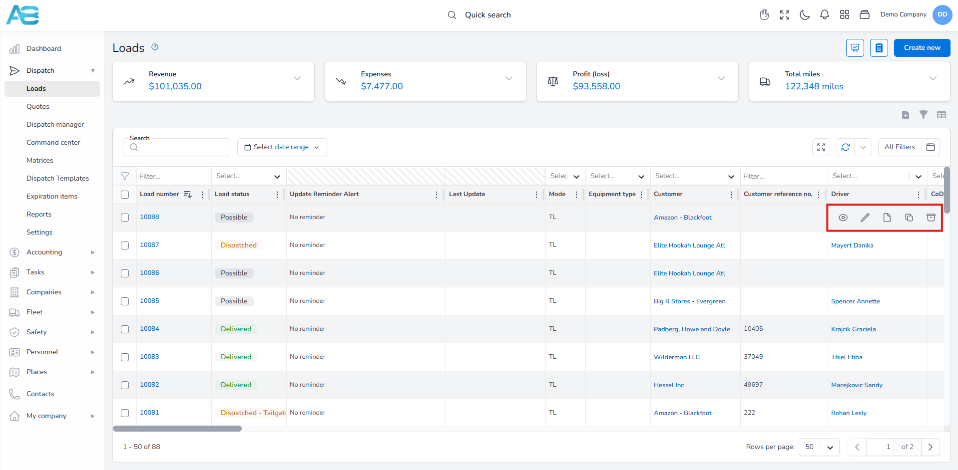Expand the Revenue card
This screenshot has width=958, height=470.
(x=297, y=78)
